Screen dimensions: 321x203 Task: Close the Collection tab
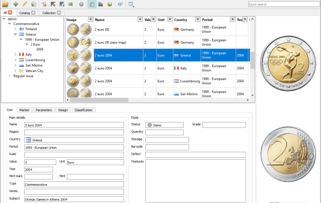click(x=59, y=13)
